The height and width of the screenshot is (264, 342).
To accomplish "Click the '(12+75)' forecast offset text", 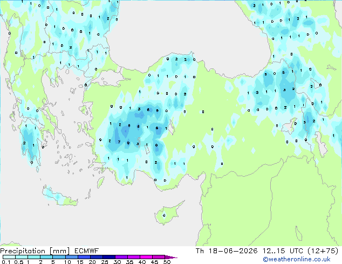I will (323, 251).
